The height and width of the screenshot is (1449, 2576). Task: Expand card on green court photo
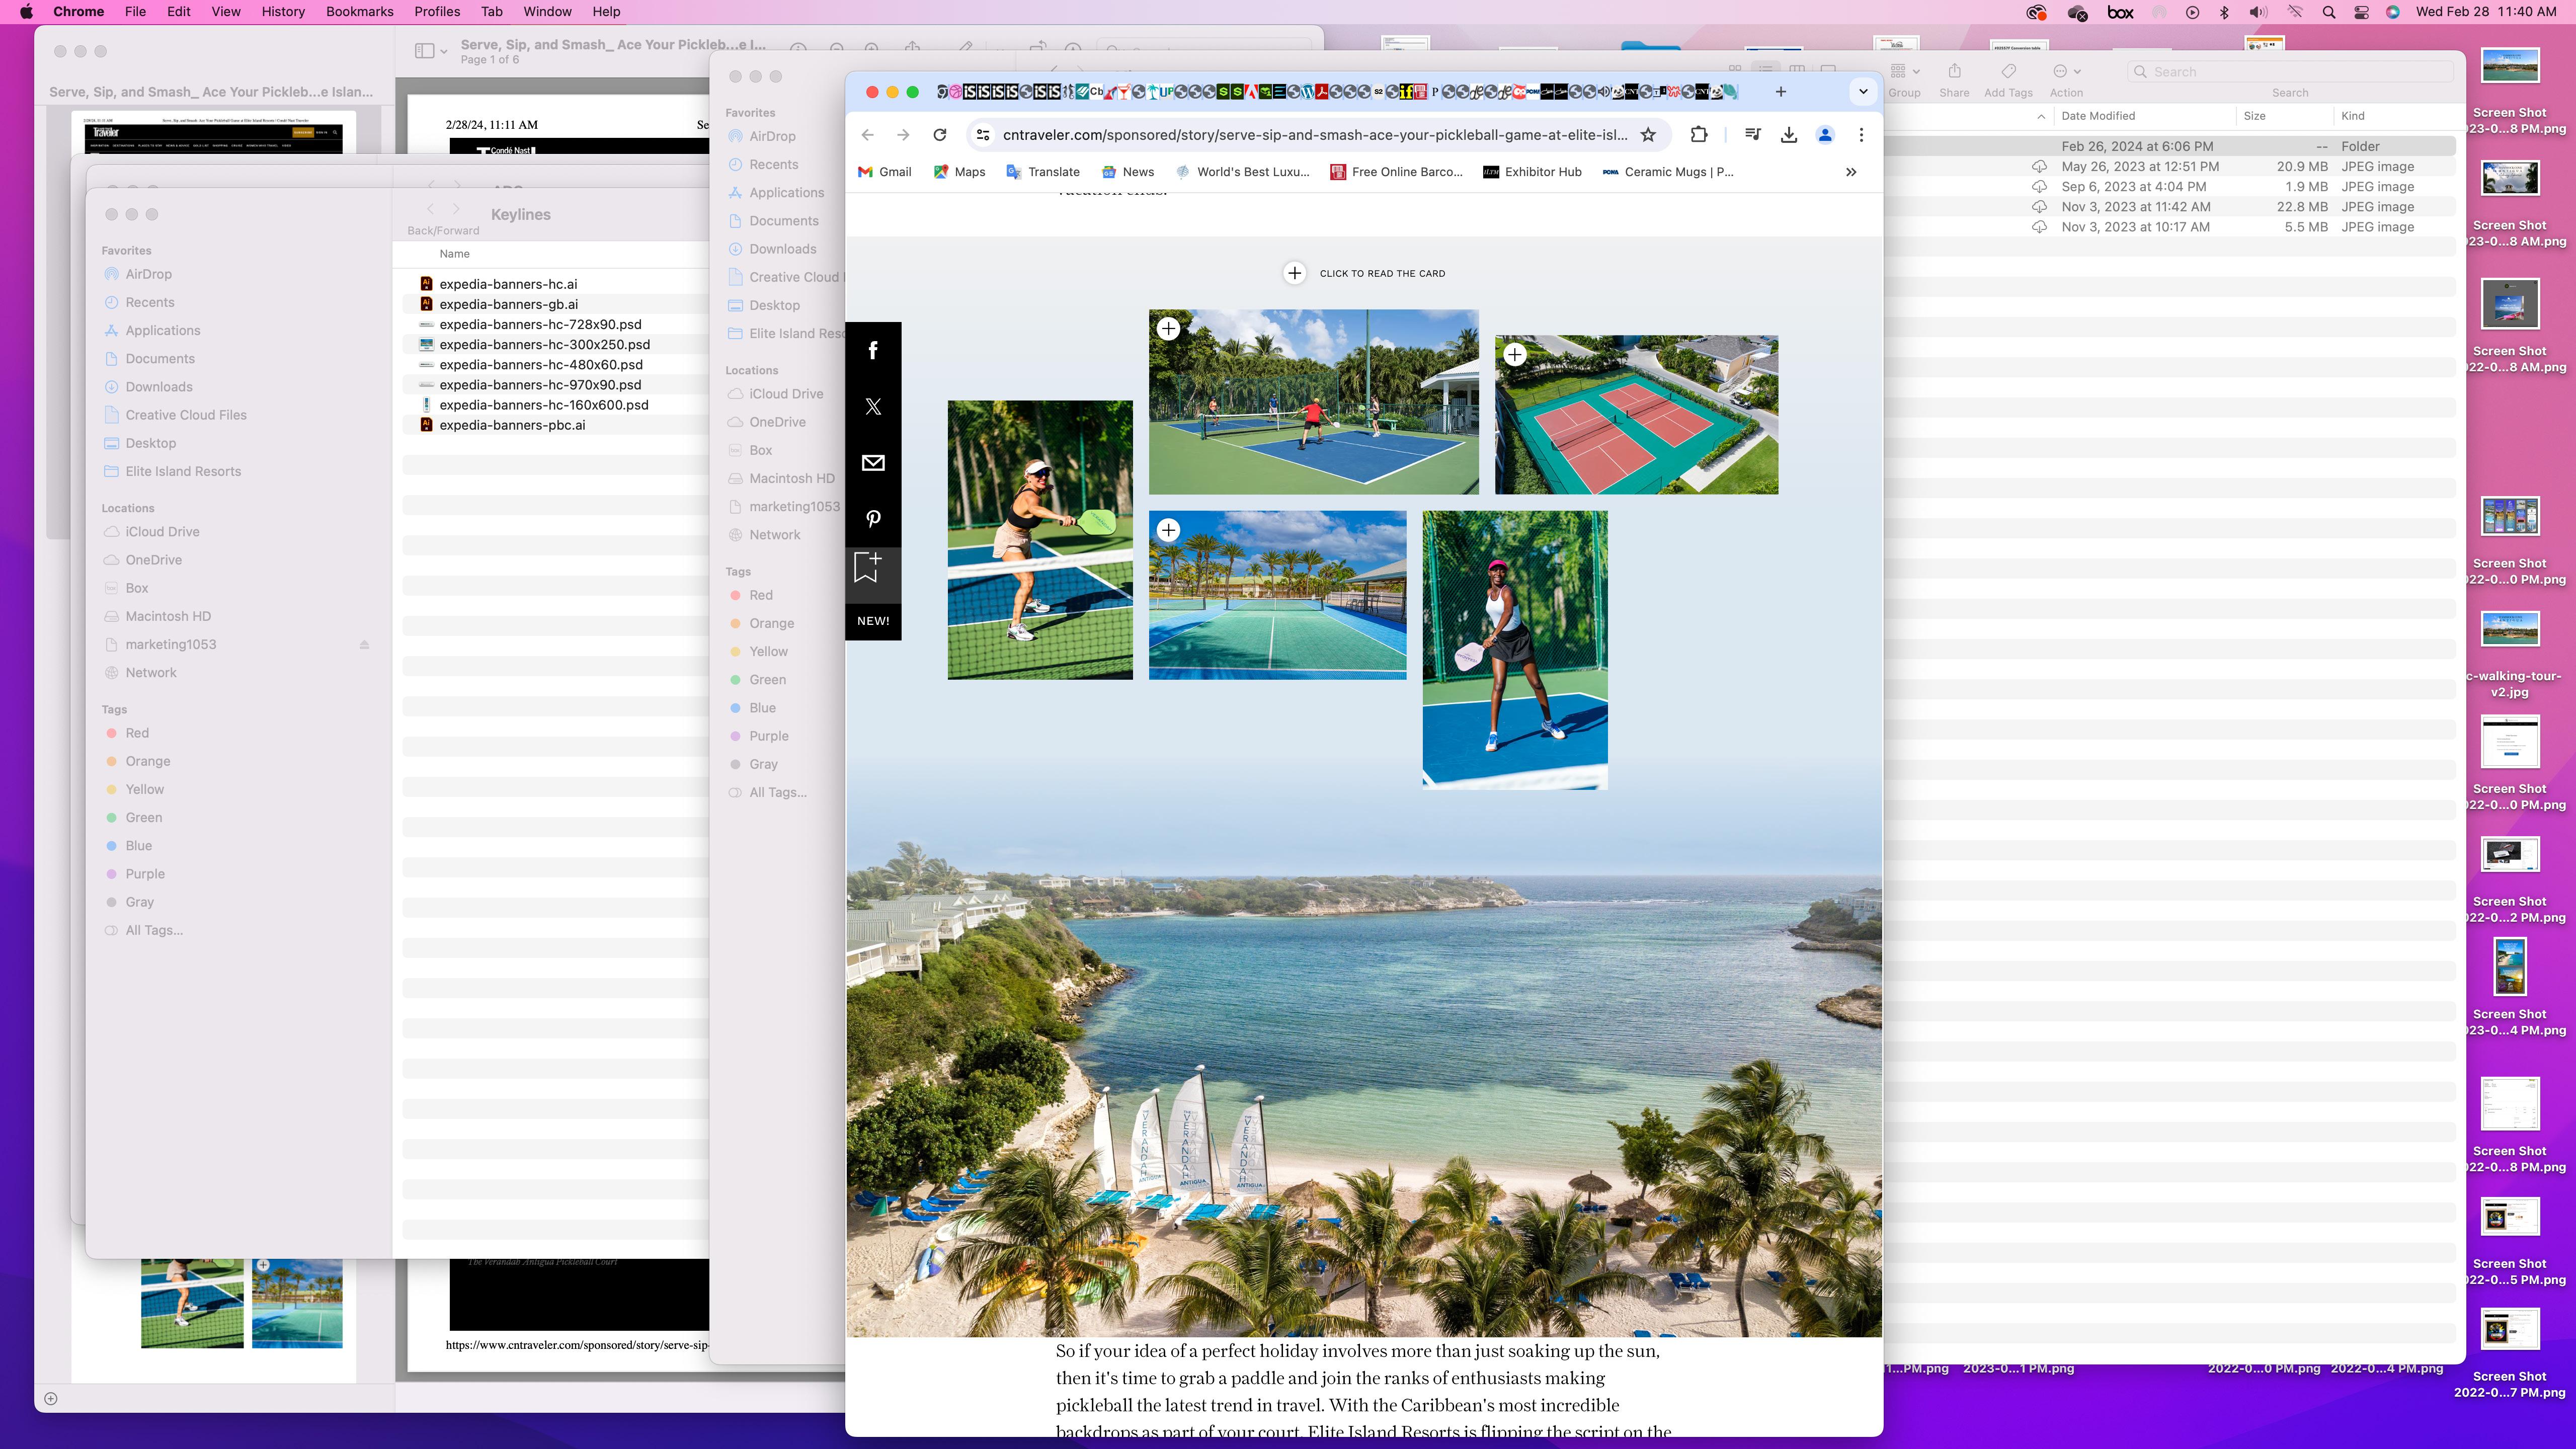pos(1168,530)
